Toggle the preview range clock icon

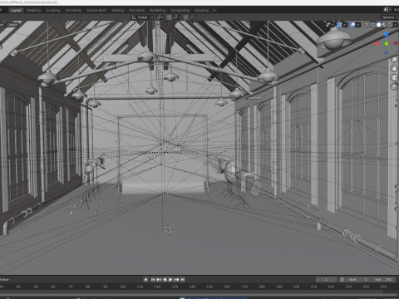[342, 280]
